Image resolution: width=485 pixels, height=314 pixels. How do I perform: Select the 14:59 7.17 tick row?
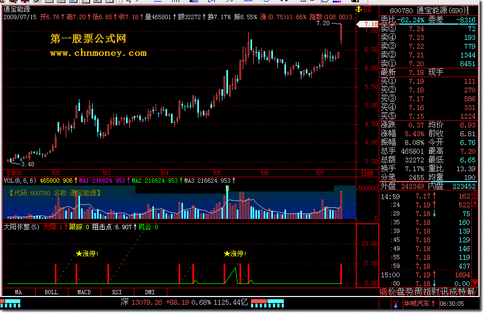425,196
